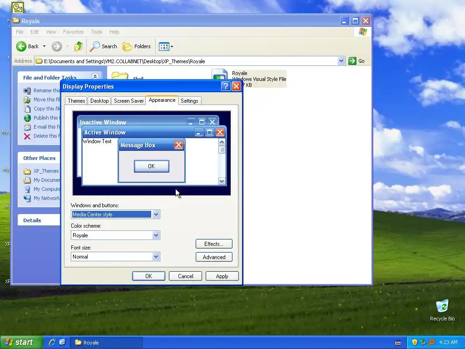
Task: Open the Favorites menu
Action: point(73,32)
